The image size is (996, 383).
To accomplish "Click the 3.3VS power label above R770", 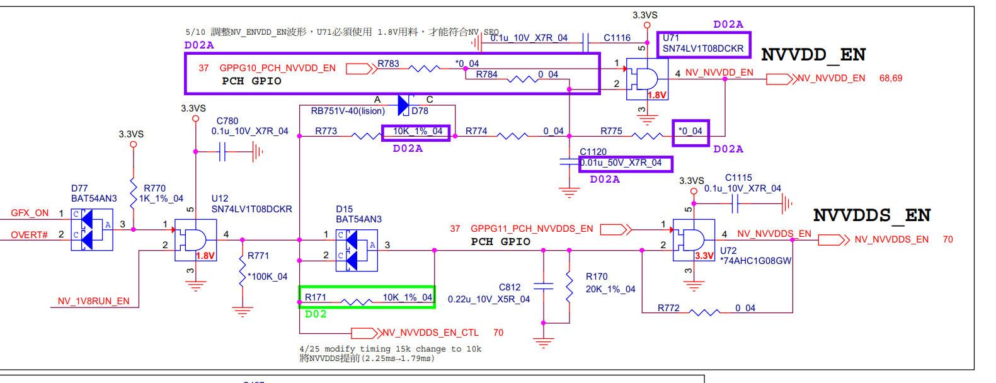I will pyautogui.click(x=131, y=134).
